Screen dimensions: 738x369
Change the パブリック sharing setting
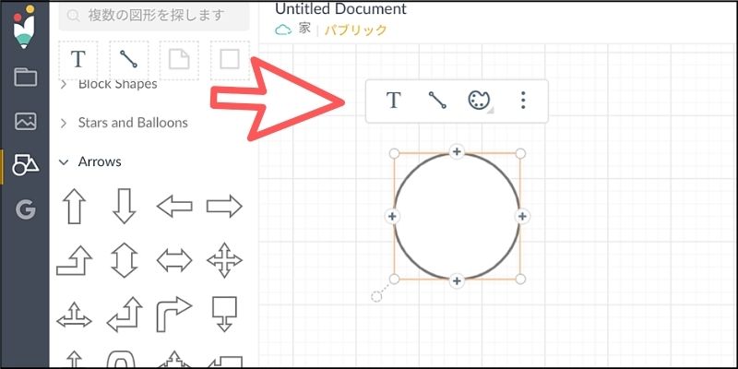pyautogui.click(x=355, y=30)
